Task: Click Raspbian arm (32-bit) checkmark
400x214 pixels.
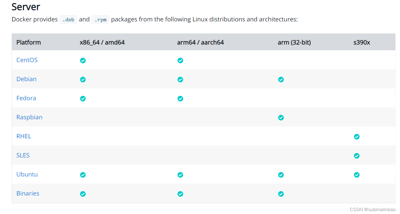Action: point(281,118)
